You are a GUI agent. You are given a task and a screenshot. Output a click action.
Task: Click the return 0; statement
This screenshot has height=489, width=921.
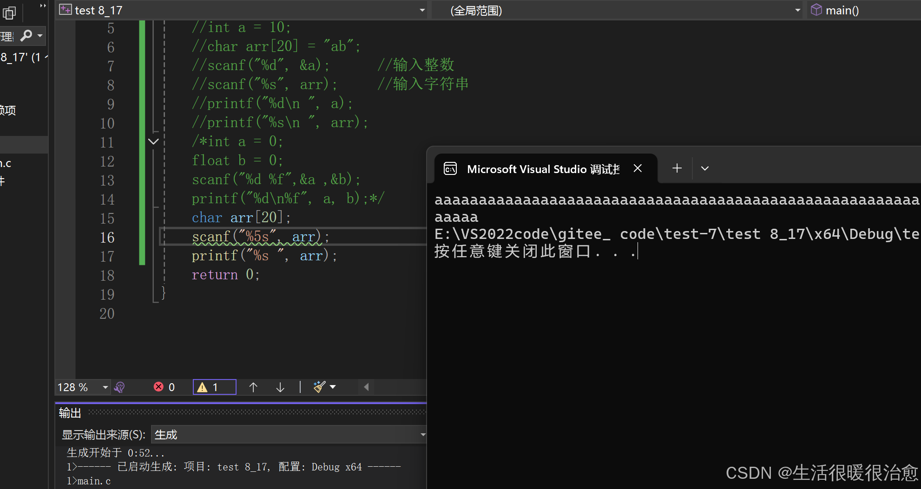point(225,275)
